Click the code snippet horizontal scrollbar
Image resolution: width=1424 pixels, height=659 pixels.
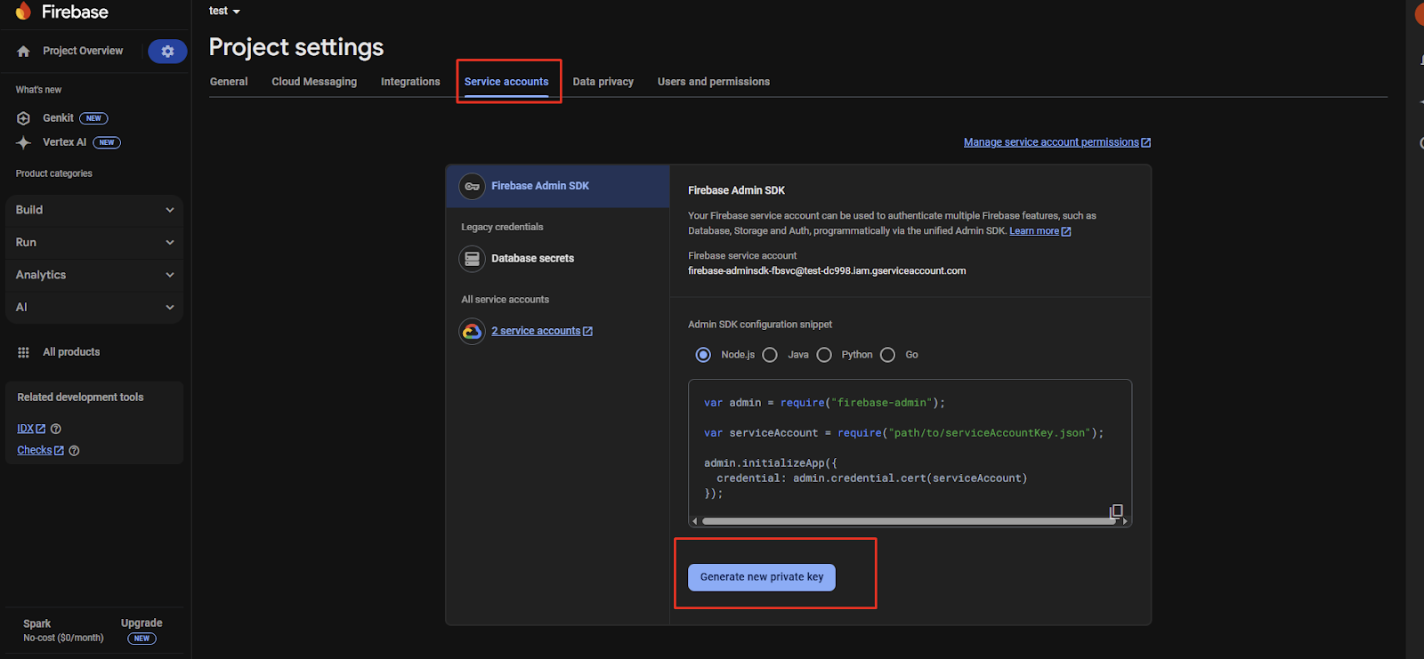[908, 521]
